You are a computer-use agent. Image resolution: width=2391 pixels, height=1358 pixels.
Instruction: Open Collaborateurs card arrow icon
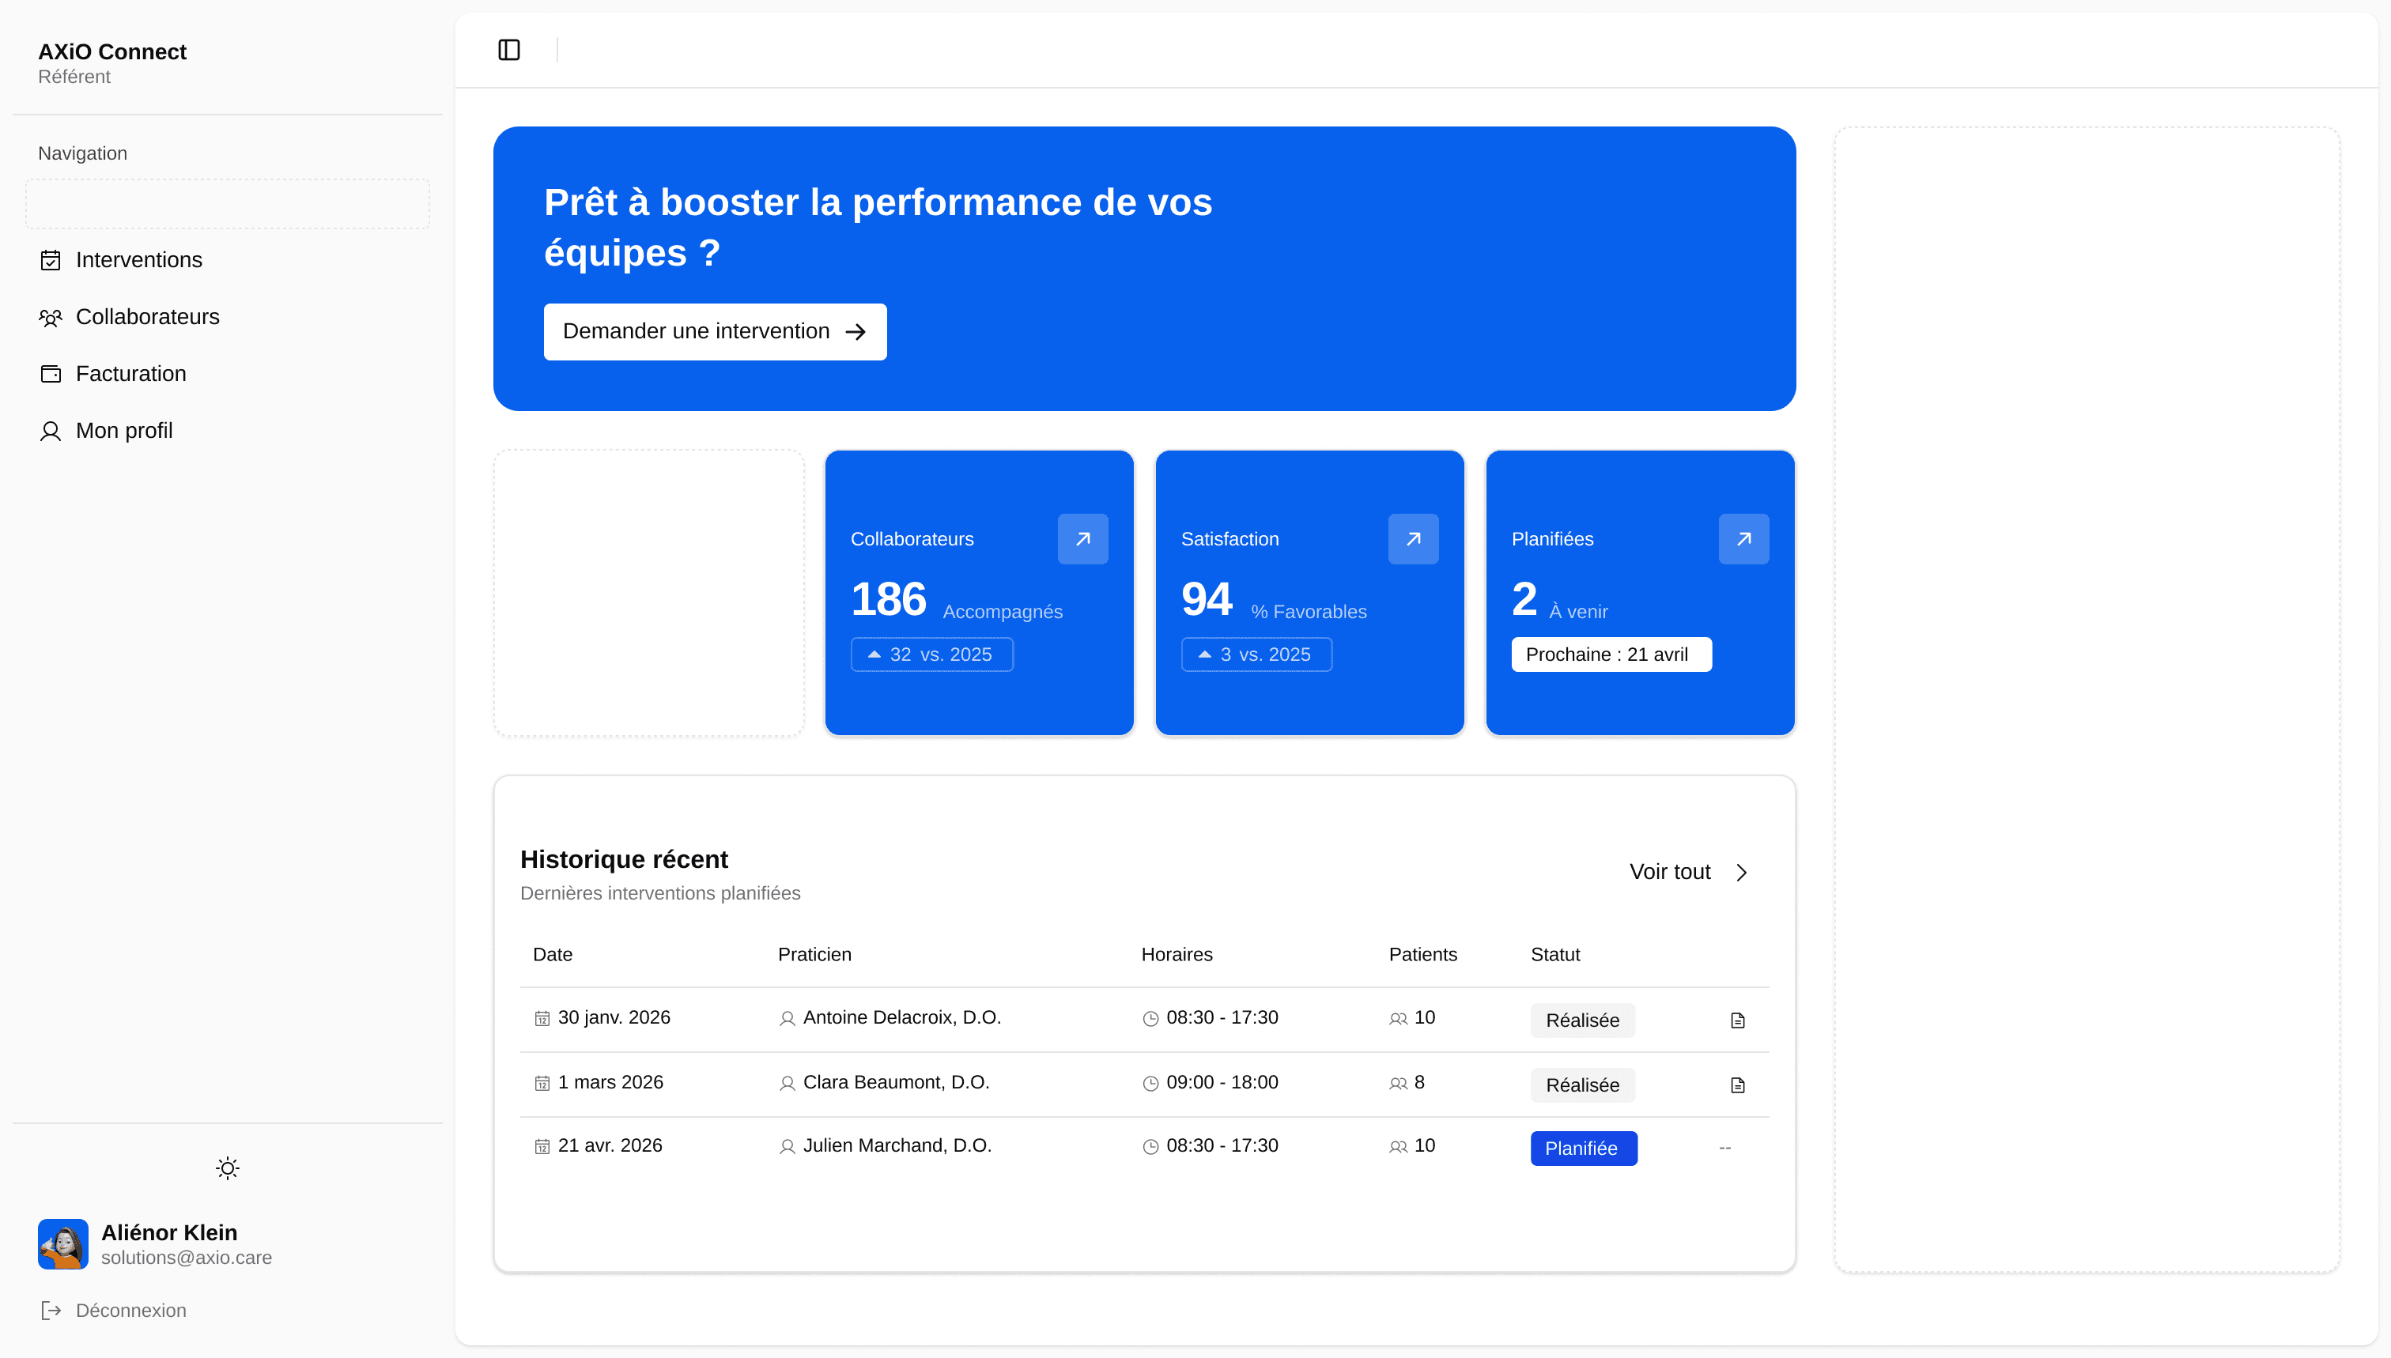tap(1082, 539)
